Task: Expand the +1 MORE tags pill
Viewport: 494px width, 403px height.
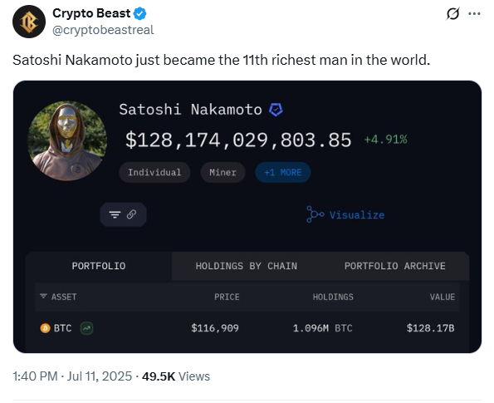Action: point(282,173)
